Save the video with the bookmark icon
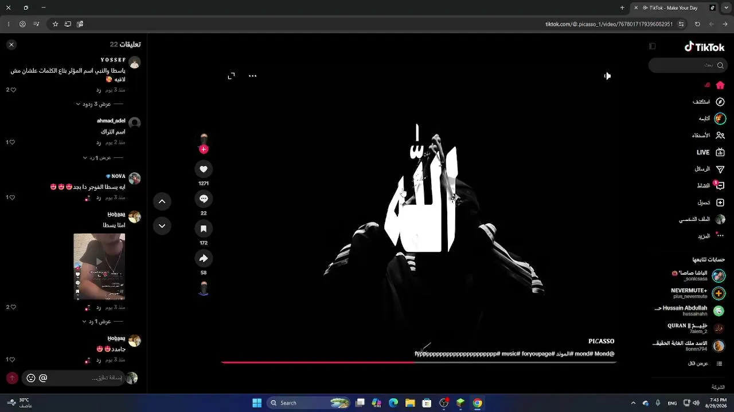734x412 pixels. [204, 228]
